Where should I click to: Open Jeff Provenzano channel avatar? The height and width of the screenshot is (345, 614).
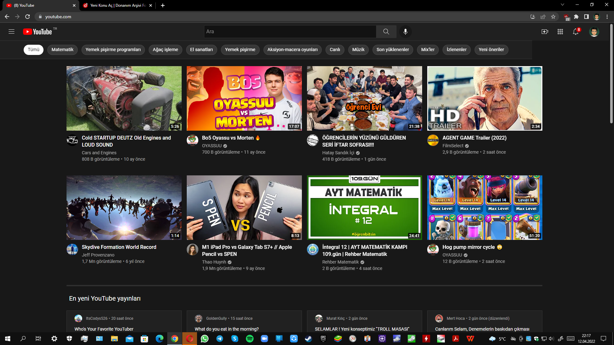click(x=72, y=249)
